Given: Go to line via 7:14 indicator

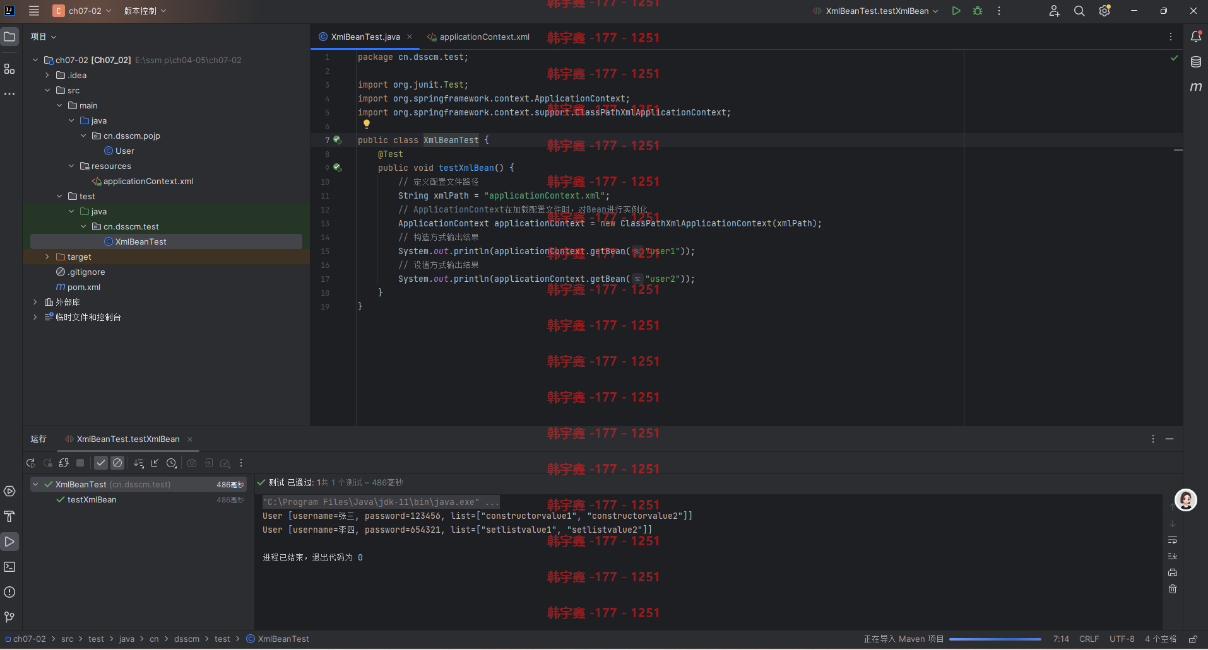Looking at the screenshot, I should coord(1061,639).
